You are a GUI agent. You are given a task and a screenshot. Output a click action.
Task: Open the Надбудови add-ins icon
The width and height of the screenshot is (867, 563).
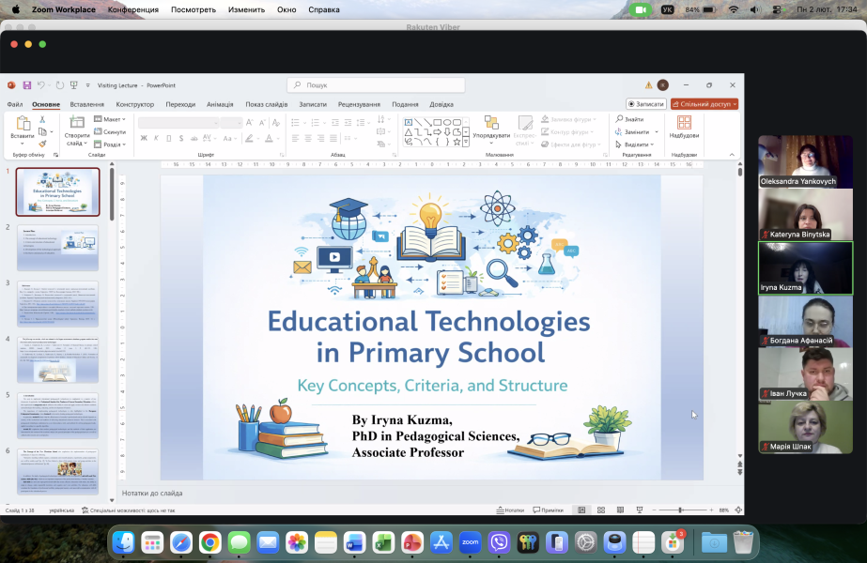tap(684, 124)
